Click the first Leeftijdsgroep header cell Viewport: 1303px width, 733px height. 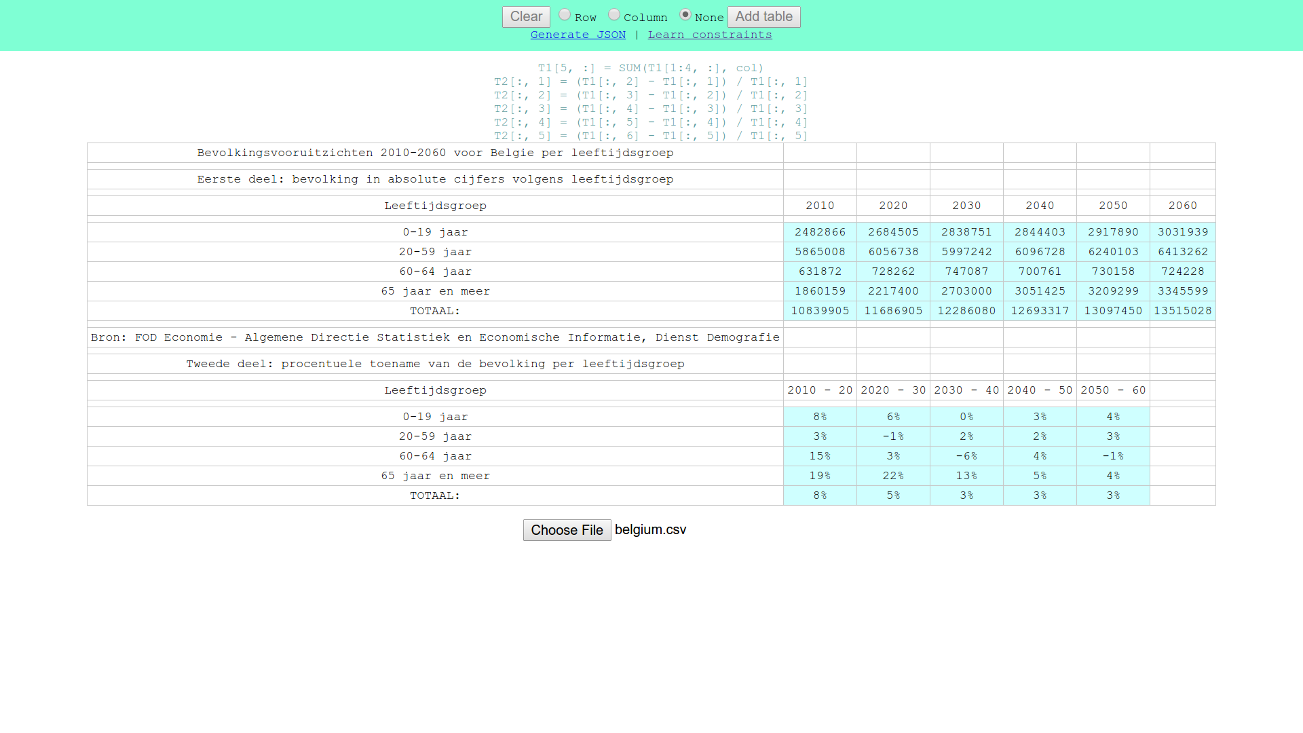(x=435, y=206)
